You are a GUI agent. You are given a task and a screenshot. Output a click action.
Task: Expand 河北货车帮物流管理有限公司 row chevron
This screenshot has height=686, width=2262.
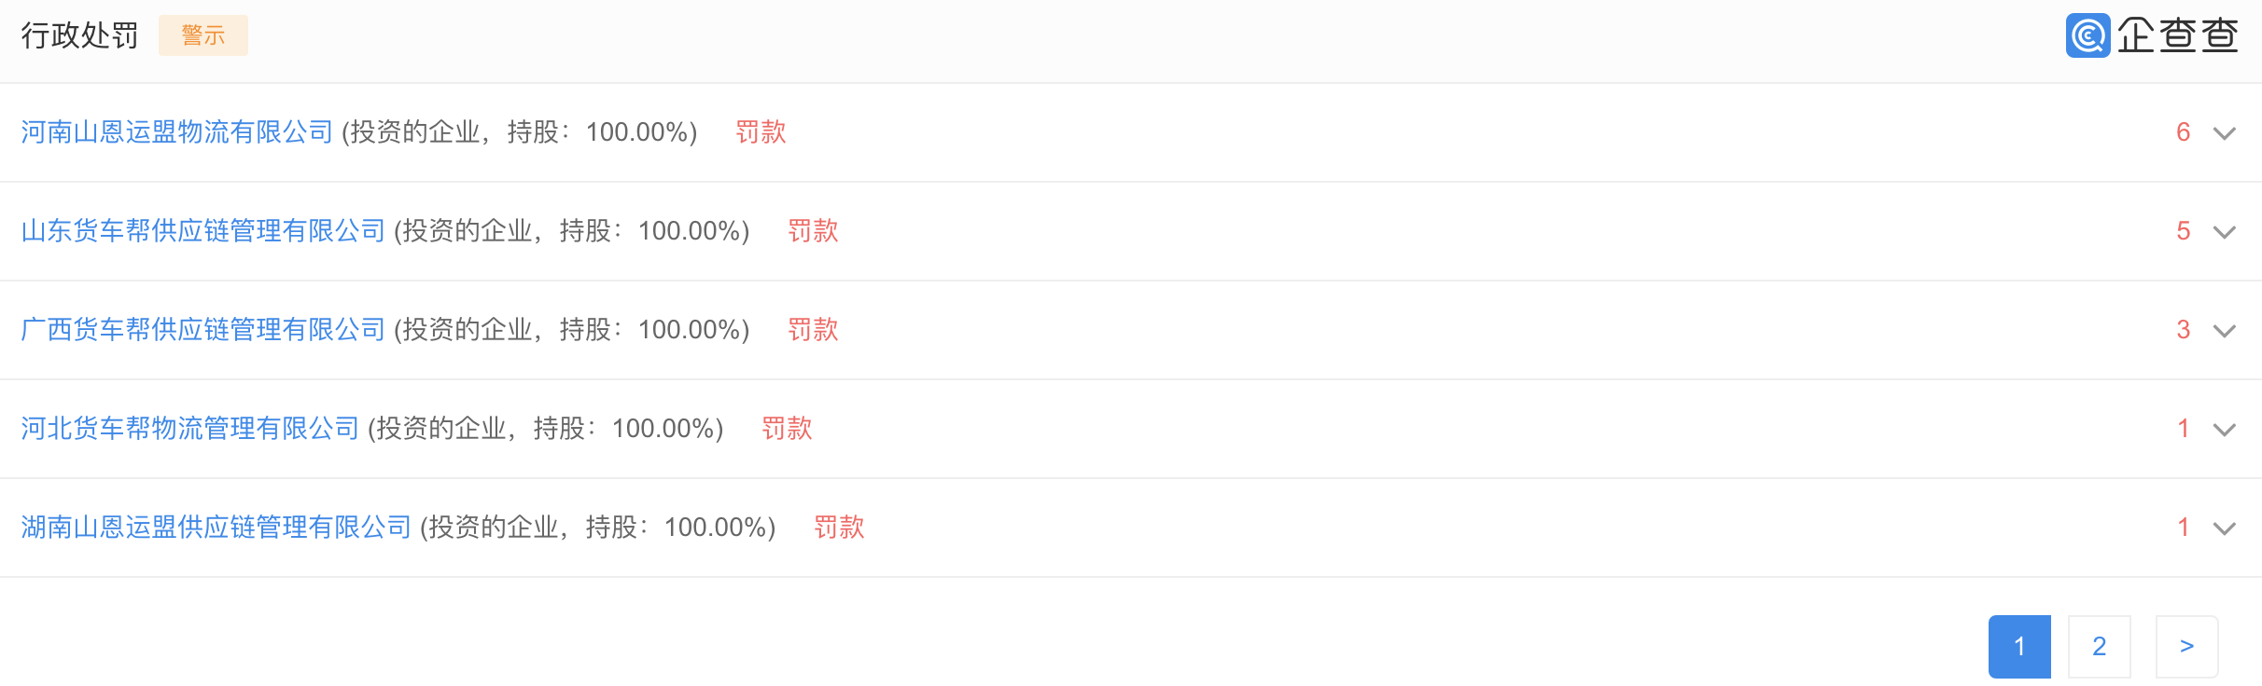[x=2225, y=430]
